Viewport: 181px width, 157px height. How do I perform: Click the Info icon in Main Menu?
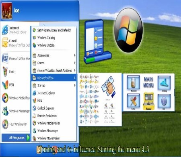pyautogui.click(x=164, y=101)
